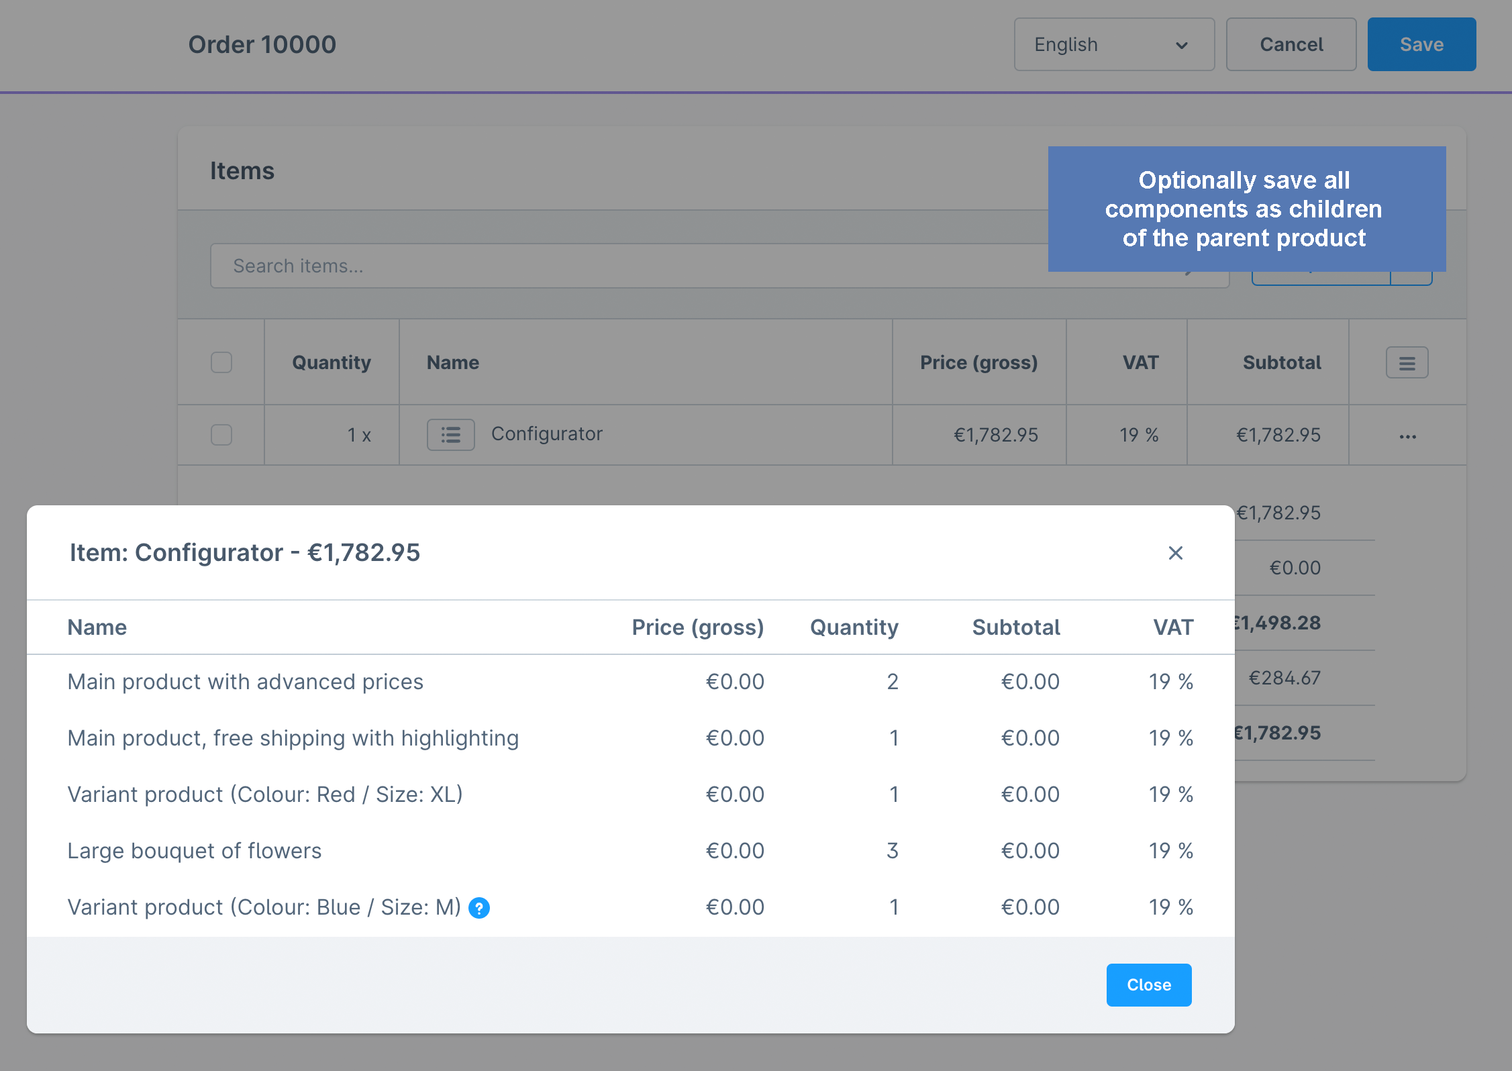Click the 'Items' card heading

(242, 171)
